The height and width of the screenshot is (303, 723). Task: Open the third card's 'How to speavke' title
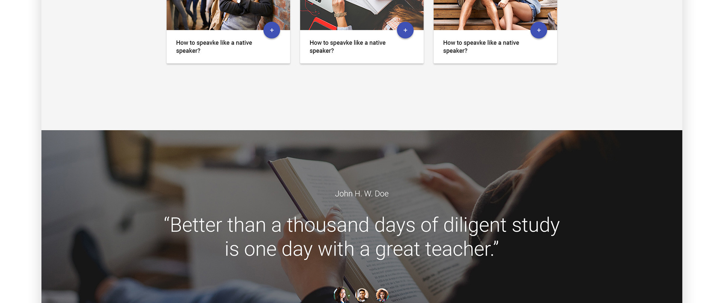(481, 47)
